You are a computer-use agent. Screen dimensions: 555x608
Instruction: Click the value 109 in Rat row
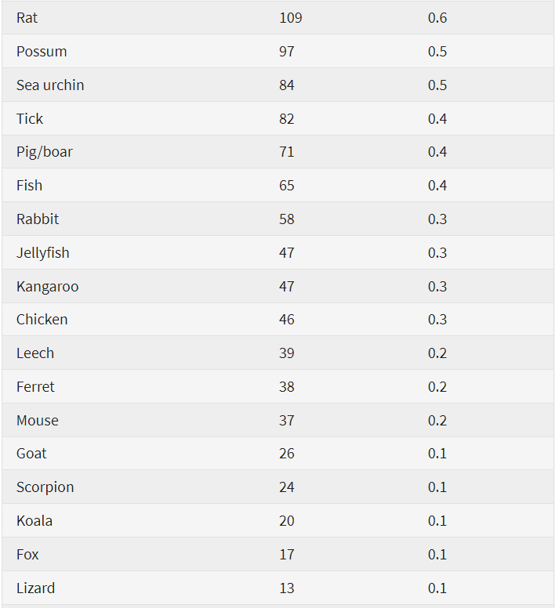pyautogui.click(x=290, y=18)
